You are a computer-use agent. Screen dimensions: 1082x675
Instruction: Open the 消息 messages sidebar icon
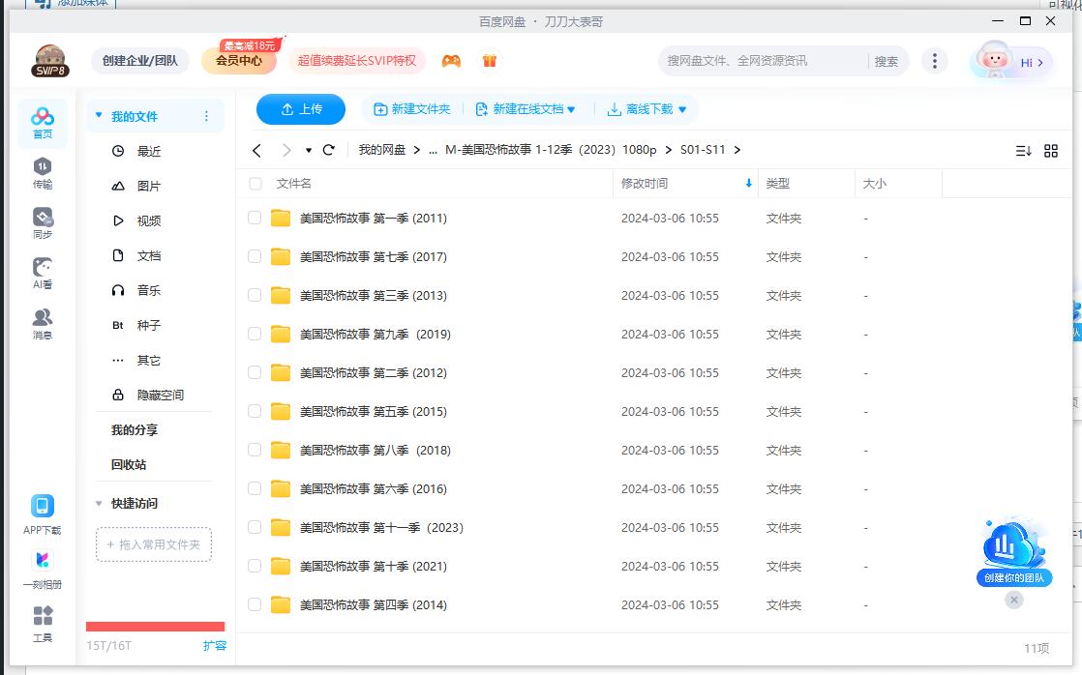pyautogui.click(x=42, y=324)
